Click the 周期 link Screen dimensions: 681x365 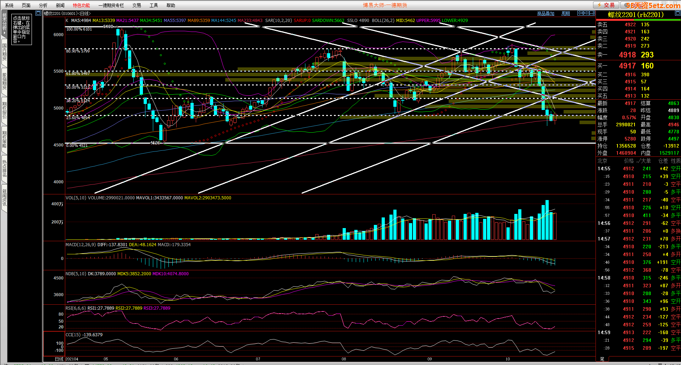click(566, 13)
